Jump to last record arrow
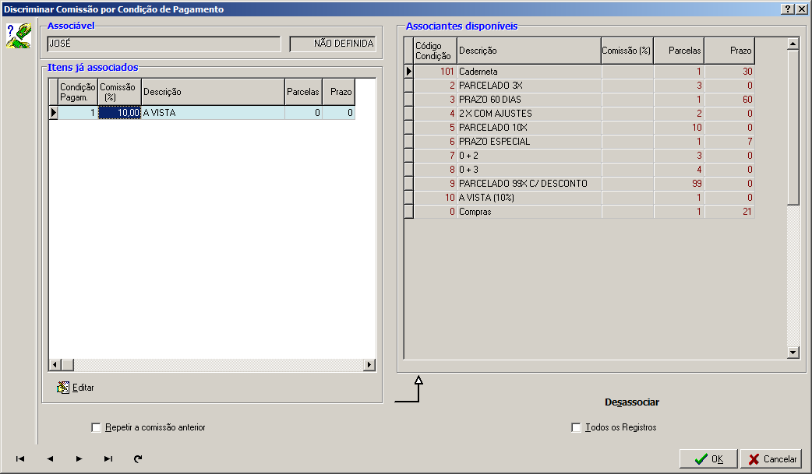The image size is (812, 474). (108, 459)
